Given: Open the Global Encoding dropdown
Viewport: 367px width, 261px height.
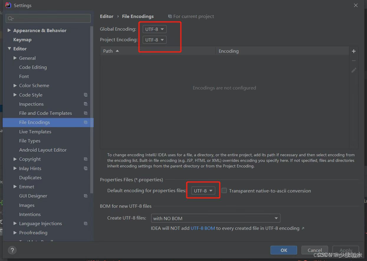Looking at the screenshot, I should pyautogui.click(x=154, y=29).
